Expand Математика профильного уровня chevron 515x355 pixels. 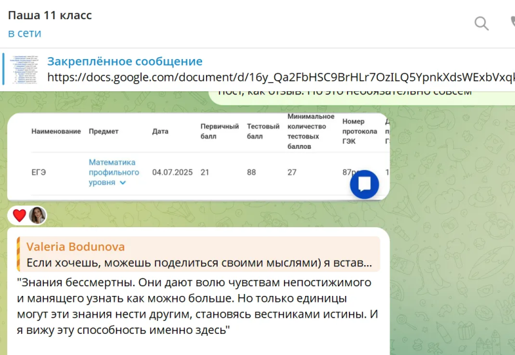[x=123, y=182]
